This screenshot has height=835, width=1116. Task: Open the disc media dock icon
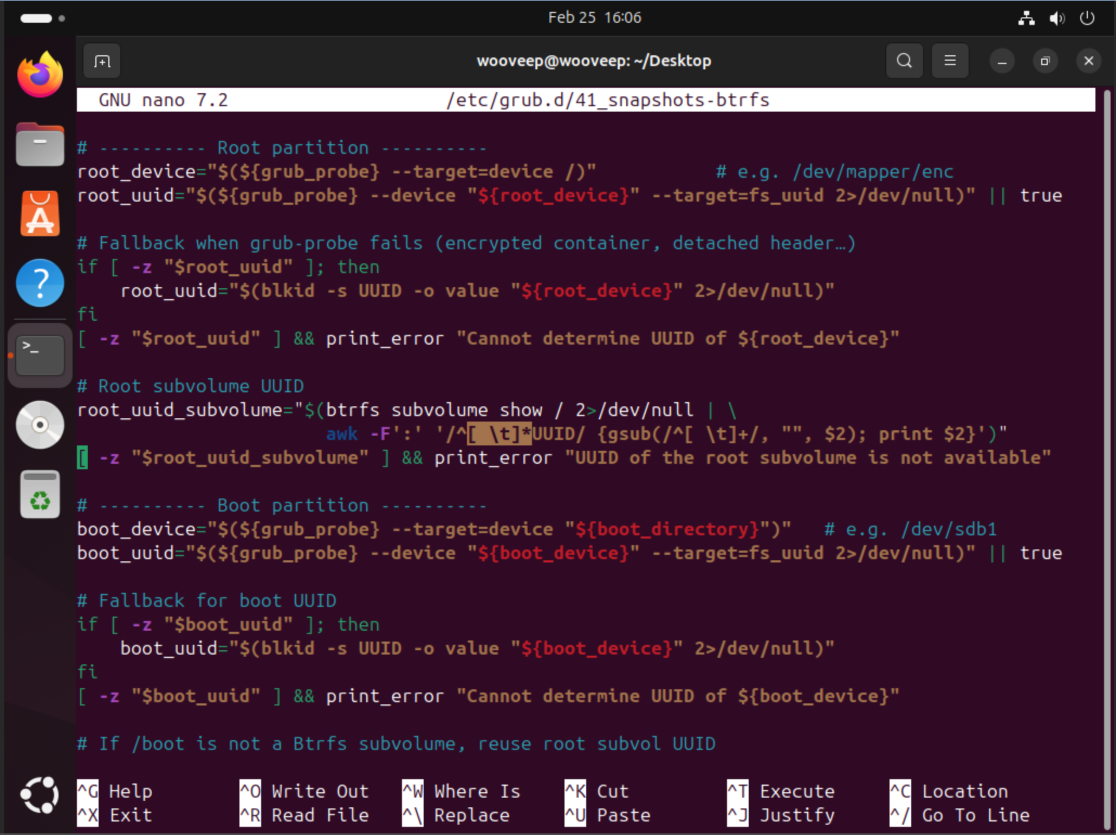(x=40, y=425)
